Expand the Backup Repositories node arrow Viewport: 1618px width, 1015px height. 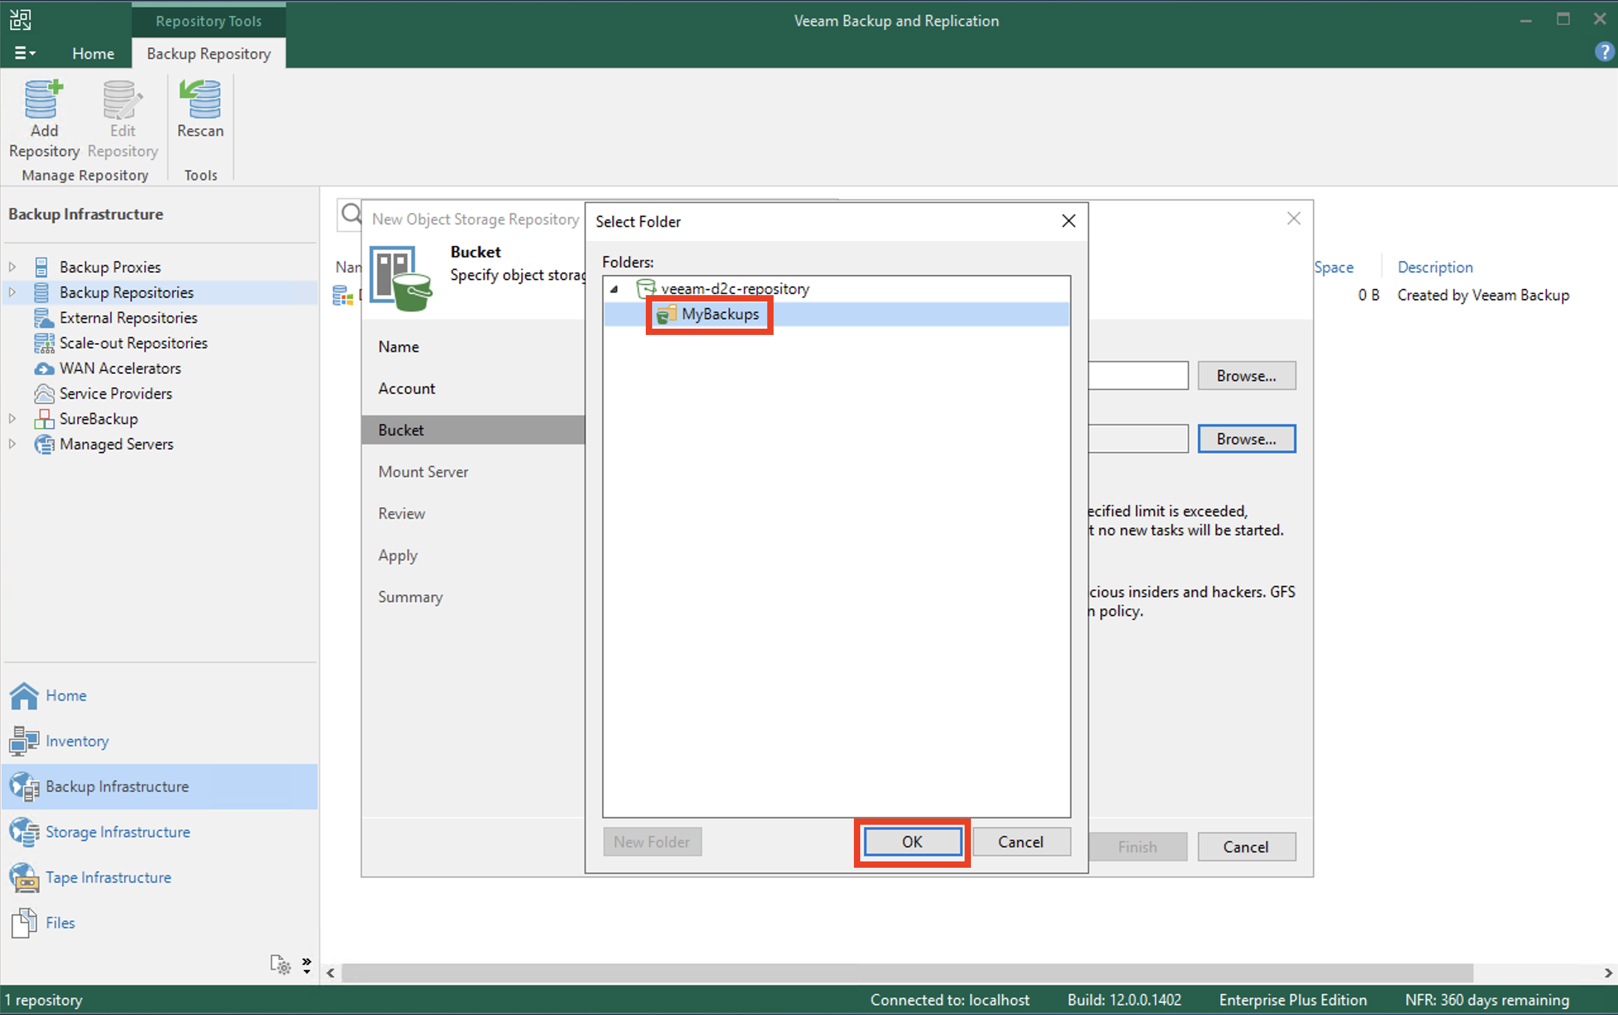(x=12, y=293)
